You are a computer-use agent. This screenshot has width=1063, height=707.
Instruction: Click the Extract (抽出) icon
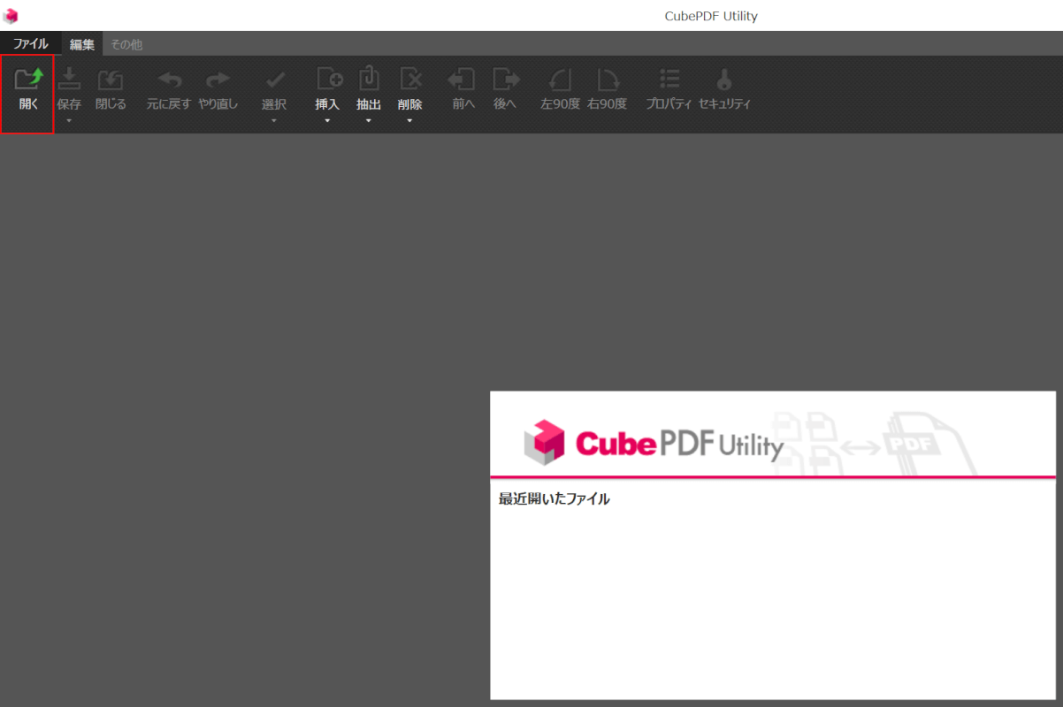[x=369, y=78]
